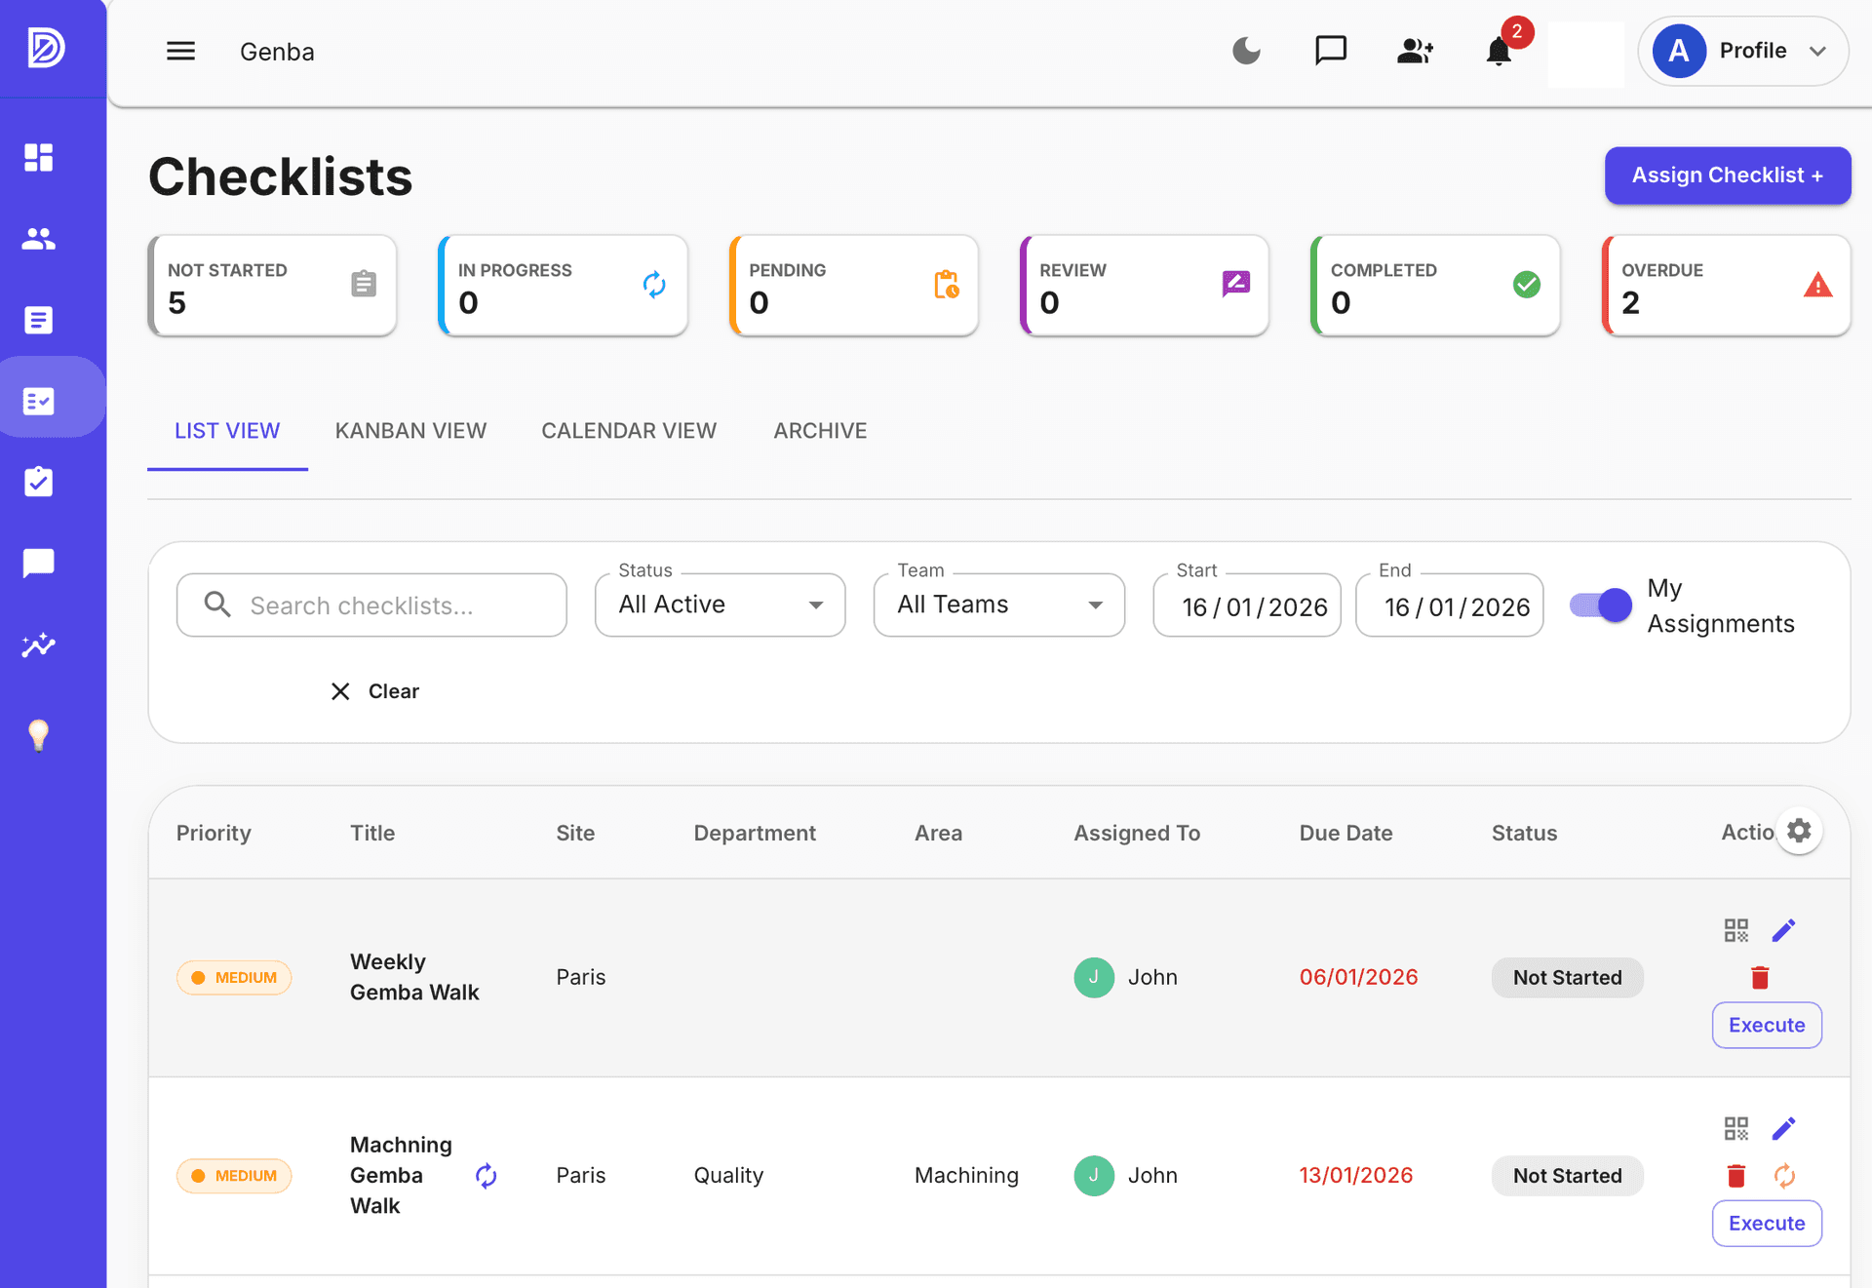Click the add user icon in header
Image resolution: width=1872 pixels, height=1288 pixels.
pos(1415,51)
